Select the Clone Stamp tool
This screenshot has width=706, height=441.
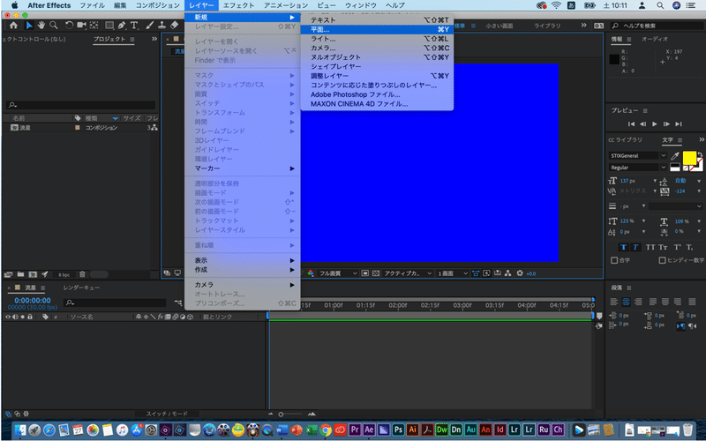coord(161,26)
